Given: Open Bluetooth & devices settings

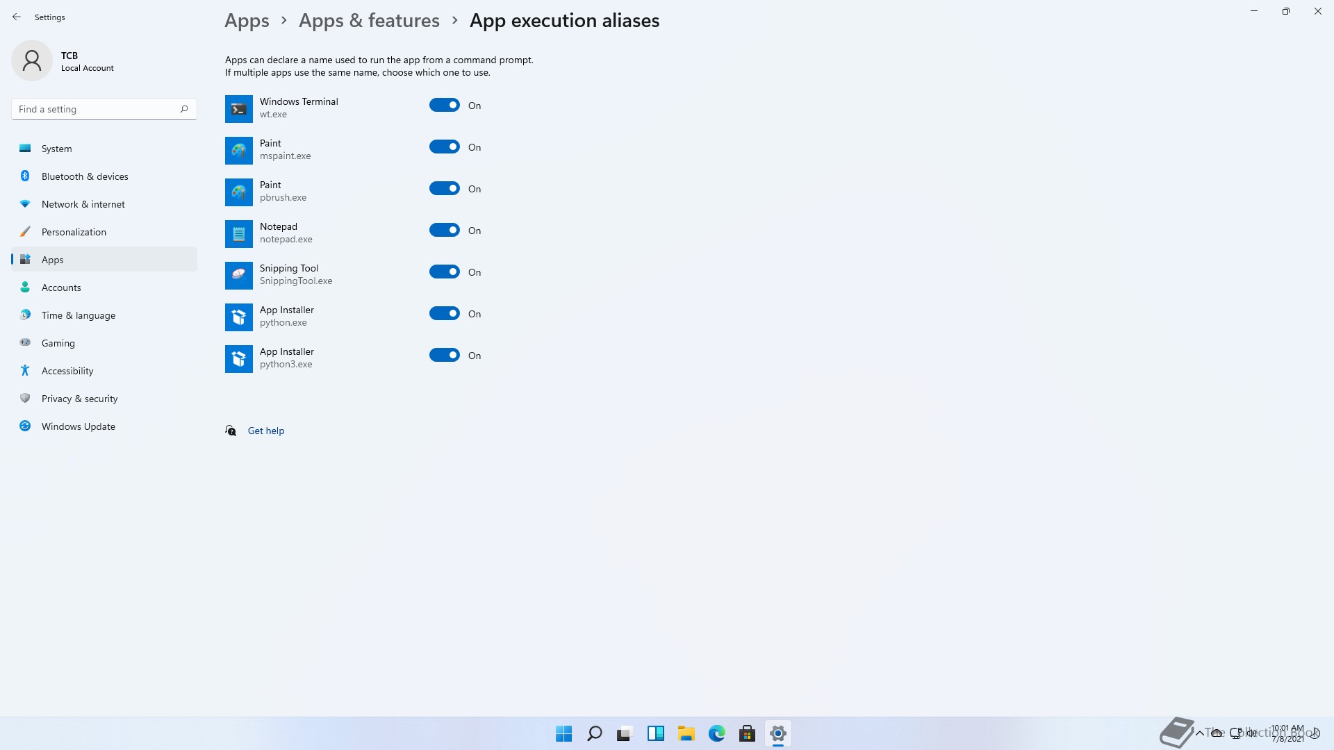Looking at the screenshot, I should [x=104, y=176].
